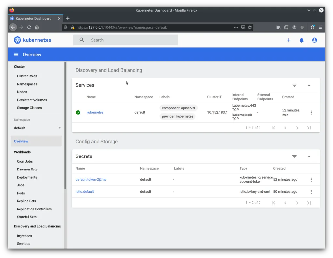This screenshot has width=333, height=258.
Task: Open Cluster Roles in the sidebar
Action: 27,76
